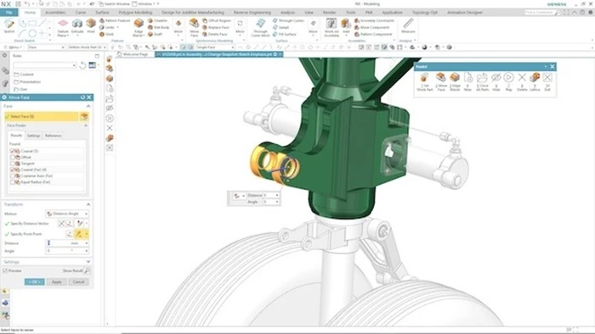
Task: Click the Apply button
Action: point(57,281)
